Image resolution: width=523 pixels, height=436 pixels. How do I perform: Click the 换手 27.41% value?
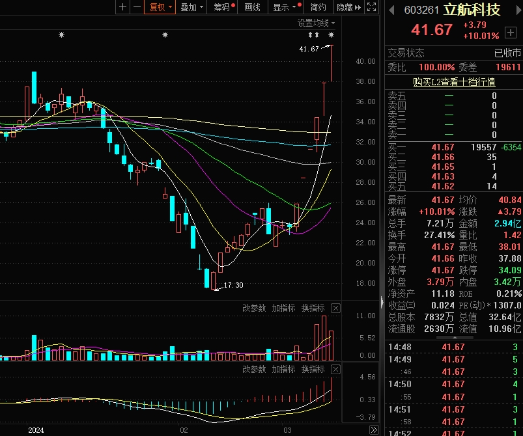click(x=439, y=235)
